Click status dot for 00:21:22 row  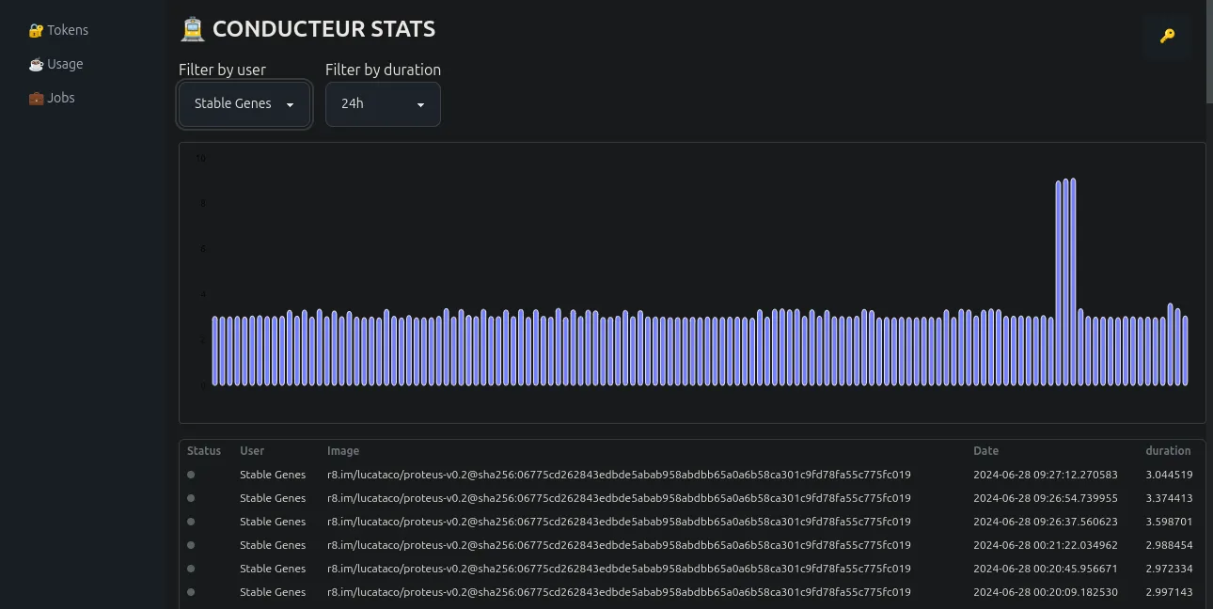pos(191,545)
